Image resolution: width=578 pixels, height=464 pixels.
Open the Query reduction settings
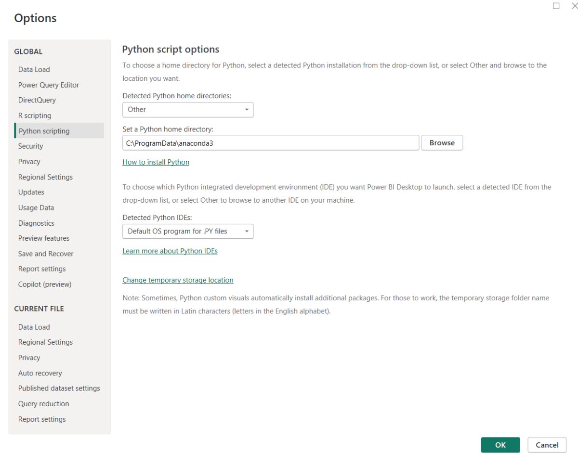coord(44,404)
